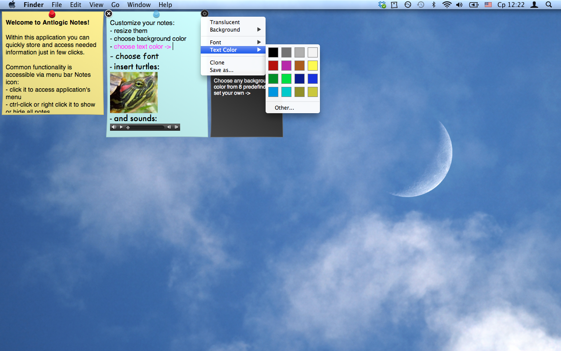Pick the mustard yellow text color swatch

(312, 92)
